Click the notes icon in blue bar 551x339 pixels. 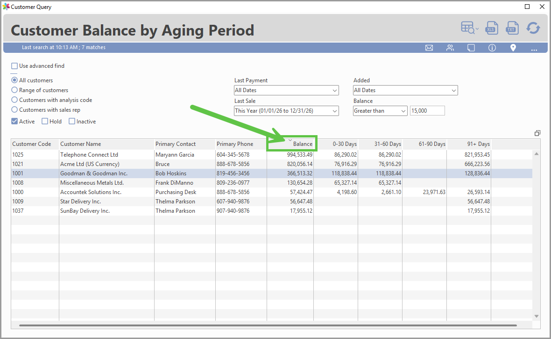click(471, 48)
